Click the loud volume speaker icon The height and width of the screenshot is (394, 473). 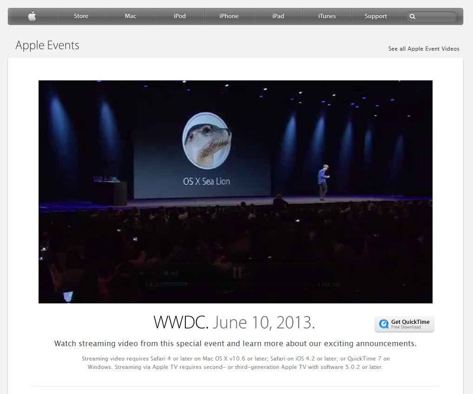click(x=175, y=273)
